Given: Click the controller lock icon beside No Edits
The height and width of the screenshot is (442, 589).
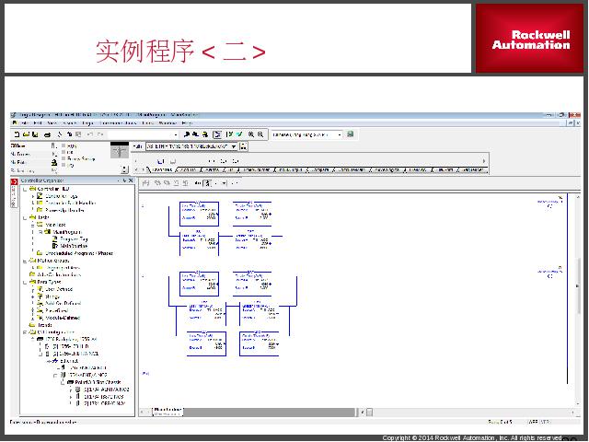Looking at the screenshot, I should pos(54,162).
